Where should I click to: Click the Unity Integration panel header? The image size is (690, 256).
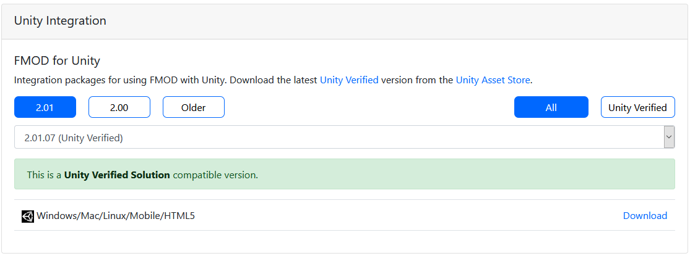tap(60, 21)
